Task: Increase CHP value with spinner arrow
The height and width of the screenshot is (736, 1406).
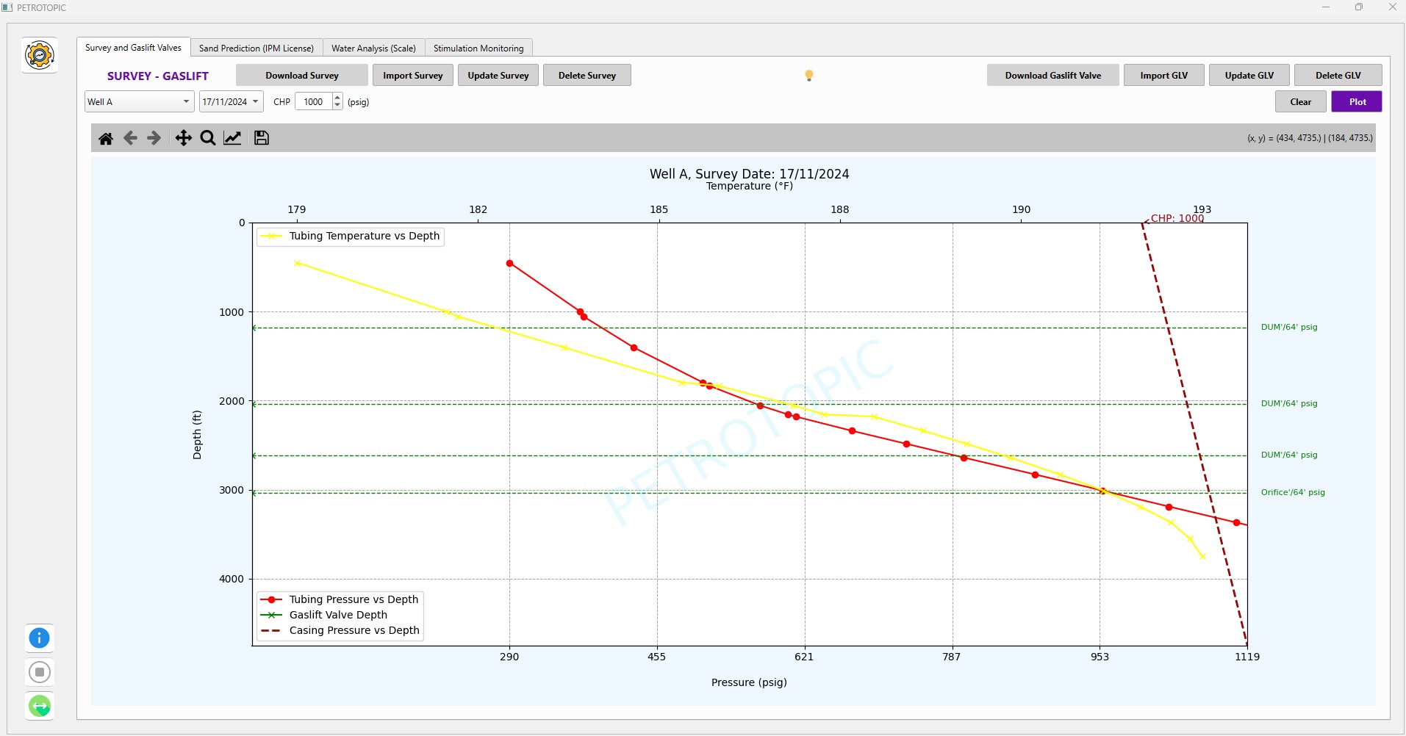Action: pyautogui.click(x=337, y=98)
